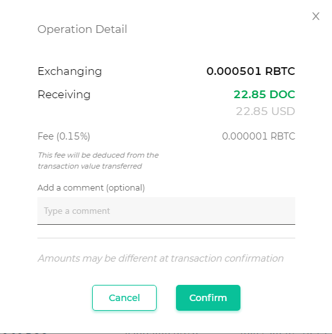This screenshot has width=332, height=334.
Task: Click the 0.000501 RBTC exchanging amount
Action: point(251,71)
